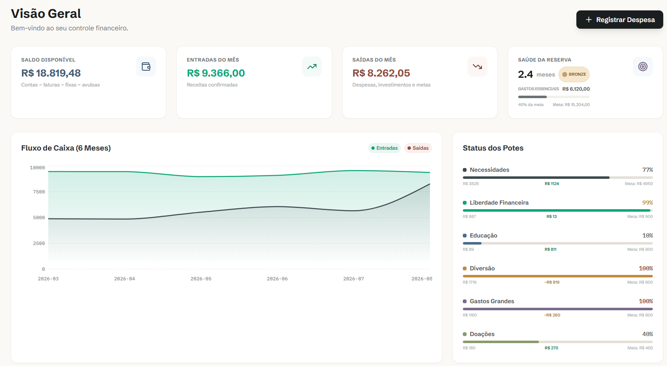
Task: Click the 2.4 meses reserve value
Action: (536, 74)
